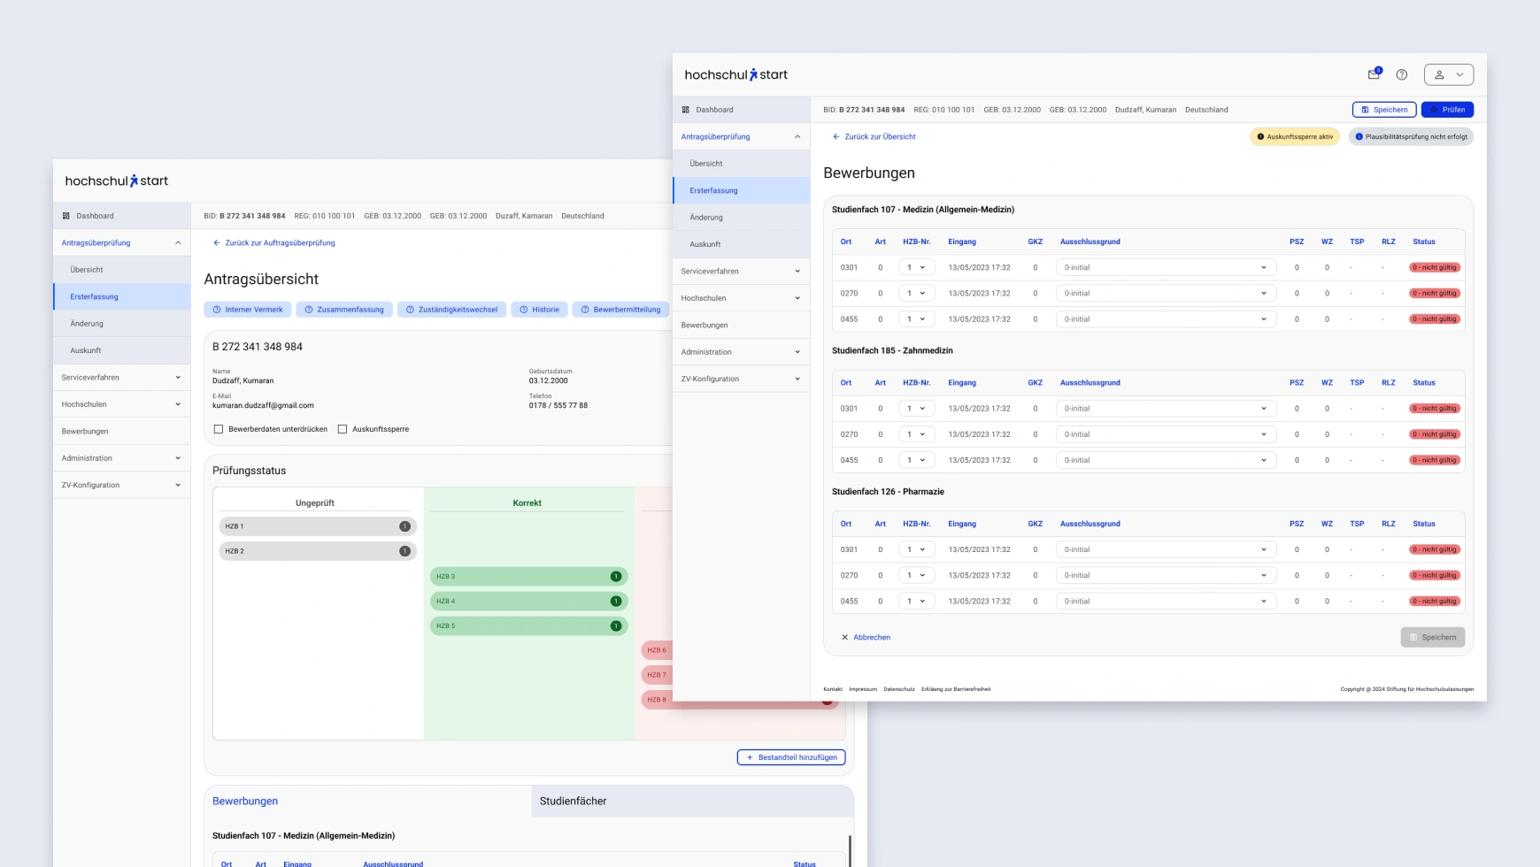Enable the Bewerberdaten unterdrücken checkbox

coord(219,429)
